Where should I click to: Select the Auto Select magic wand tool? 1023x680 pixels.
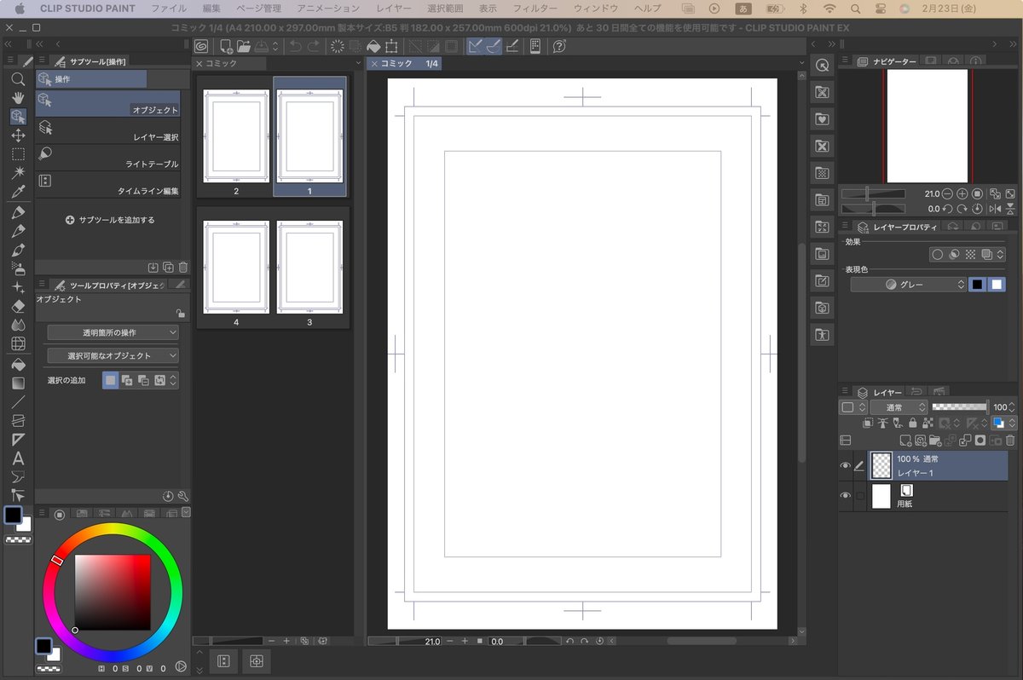(18, 173)
